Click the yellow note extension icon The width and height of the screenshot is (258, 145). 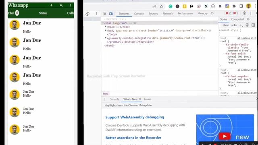pyautogui.click(x=185, y=6)
